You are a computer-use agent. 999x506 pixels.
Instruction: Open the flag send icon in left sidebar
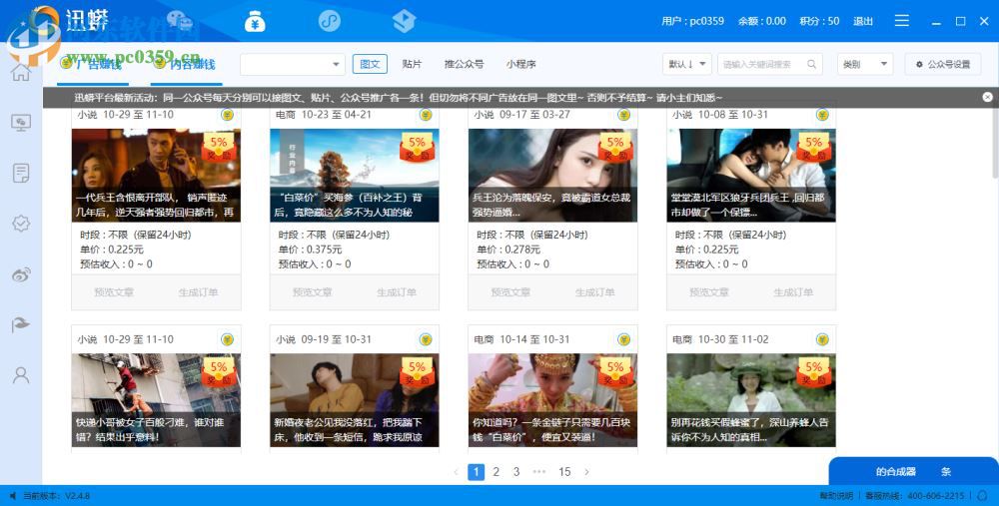20,324
